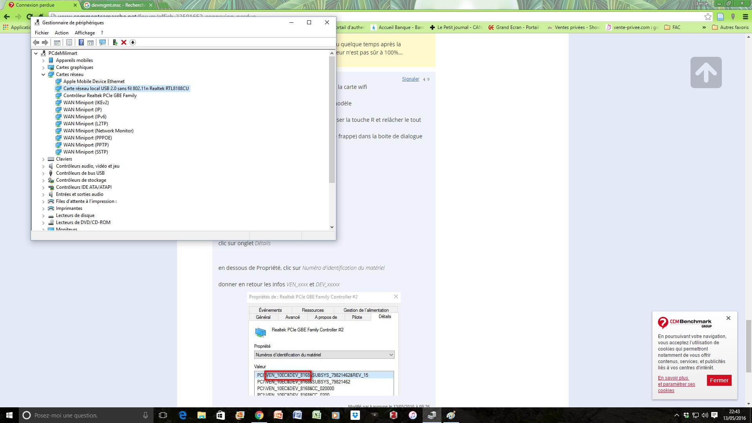Select Apple Mobile Device Ethernet
This screenshot has height=423, width=752.
click(94, 81)
